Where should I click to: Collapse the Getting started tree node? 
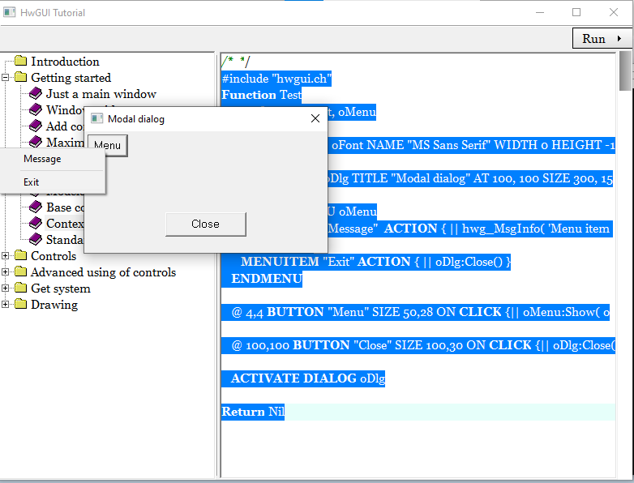pyautogui.click(x=6, y=78)
